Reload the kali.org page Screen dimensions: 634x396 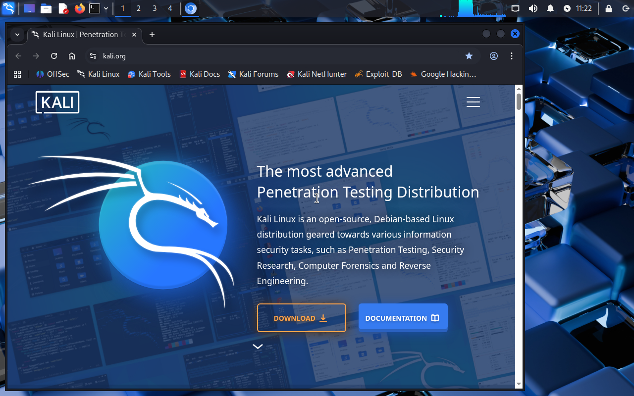coord(54,56)
